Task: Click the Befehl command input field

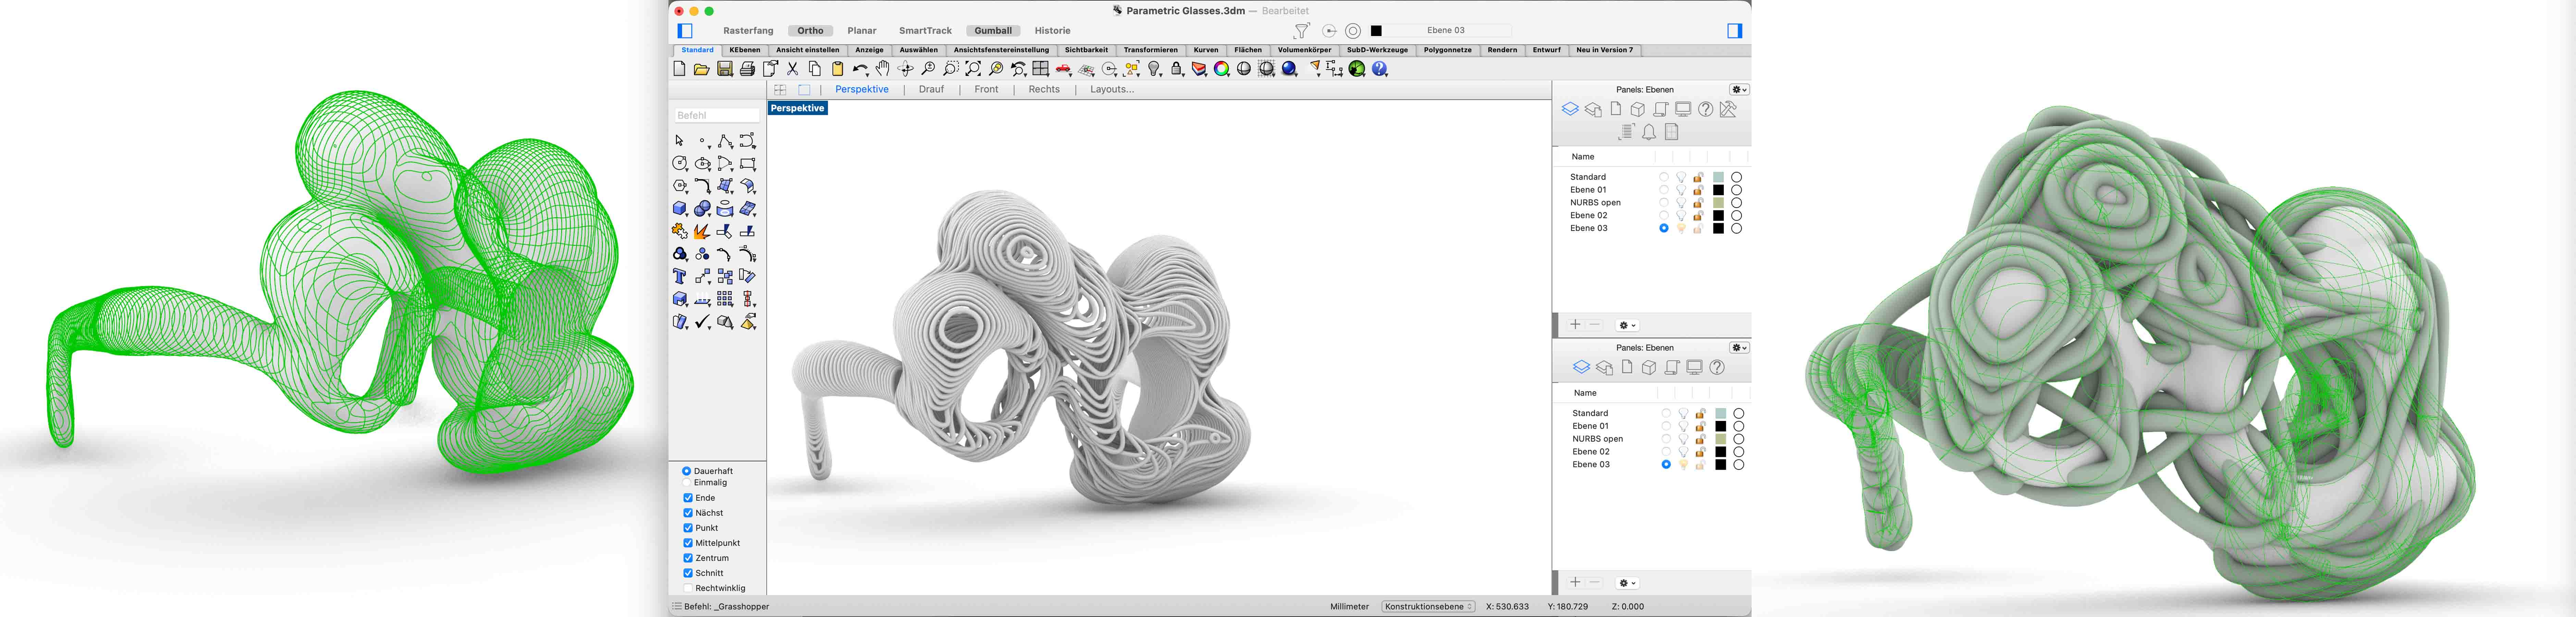Action: pyautogui.click(x=717, y=115)
